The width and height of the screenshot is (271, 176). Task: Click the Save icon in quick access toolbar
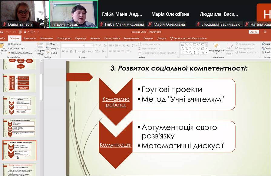pyautogui.click(x=2, y=32)
